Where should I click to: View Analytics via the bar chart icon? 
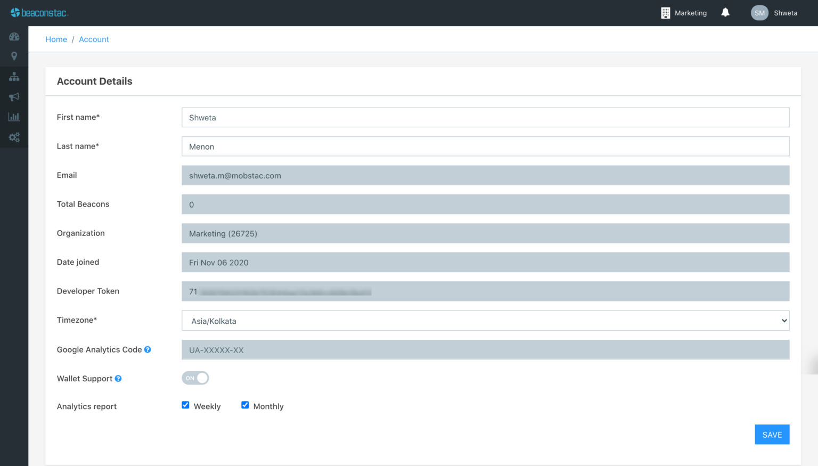(14, 116)
